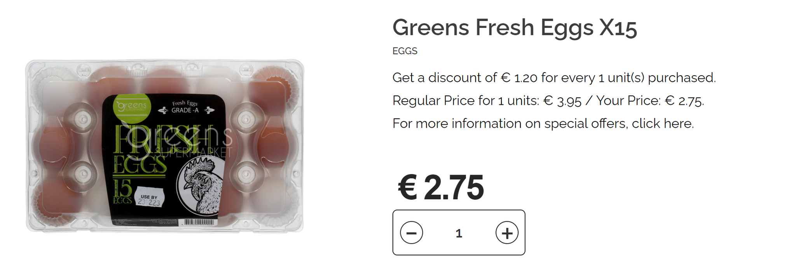Click the GRADE-A text on the label
The height and width of the screenshot is (260, 796).
[x=185, y=110]
